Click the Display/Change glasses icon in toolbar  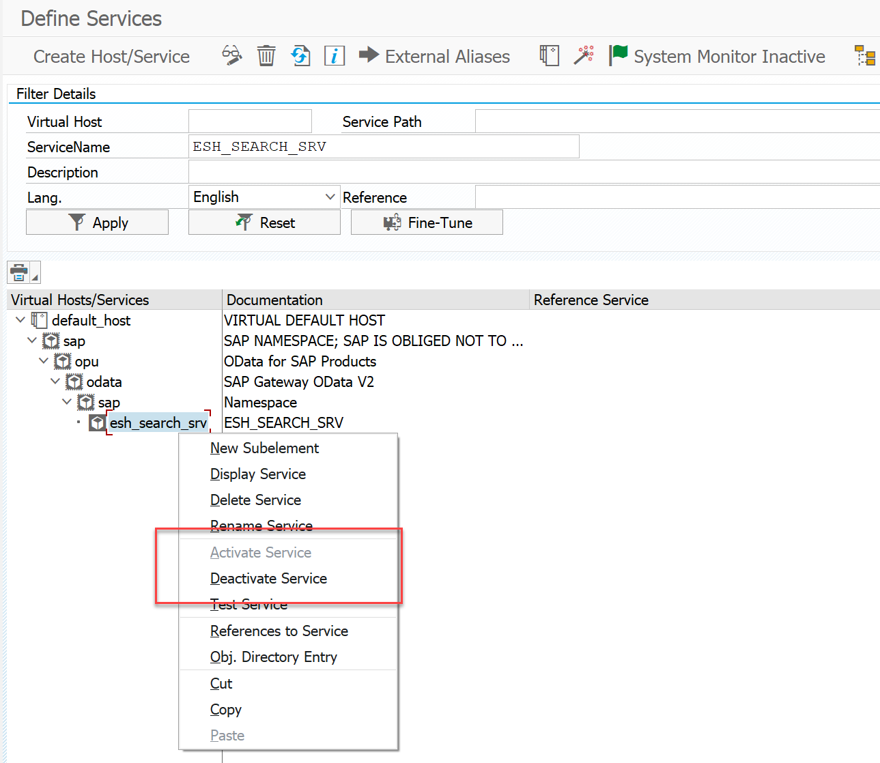point(232,55)
